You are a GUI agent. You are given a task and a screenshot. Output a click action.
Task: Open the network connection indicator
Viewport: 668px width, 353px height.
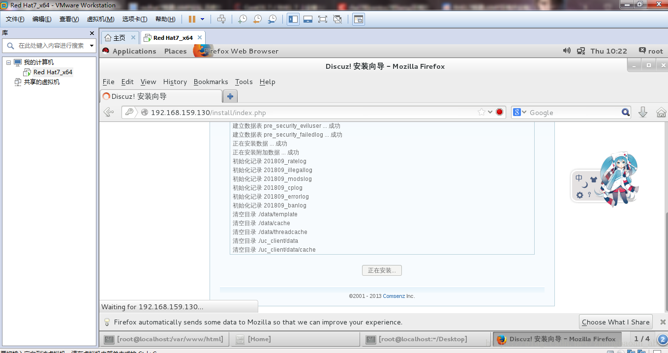pos(581,51)
